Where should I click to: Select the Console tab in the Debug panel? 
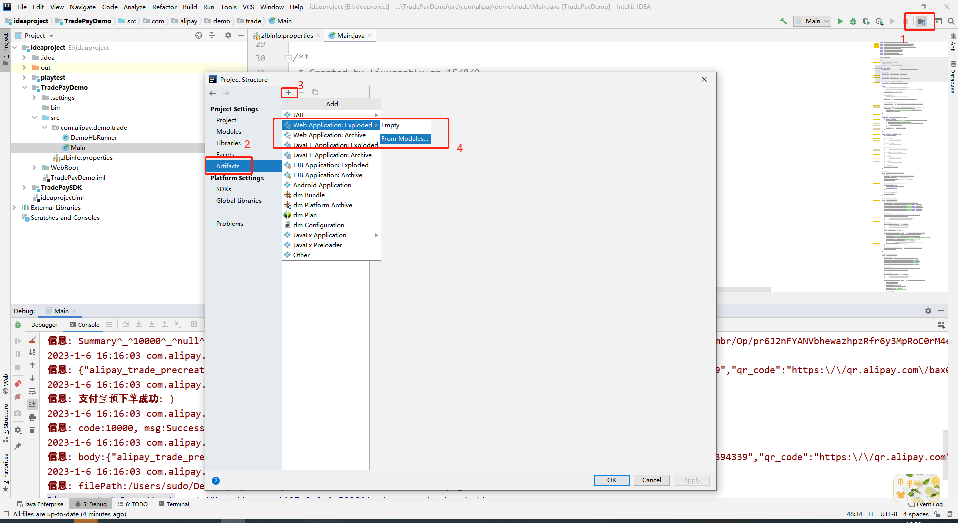coord(84,325)
